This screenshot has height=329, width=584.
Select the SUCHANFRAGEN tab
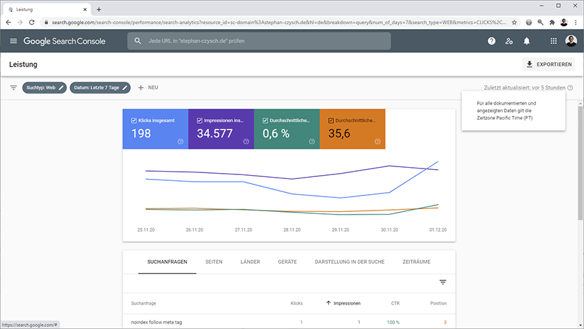tap(167, 262)
